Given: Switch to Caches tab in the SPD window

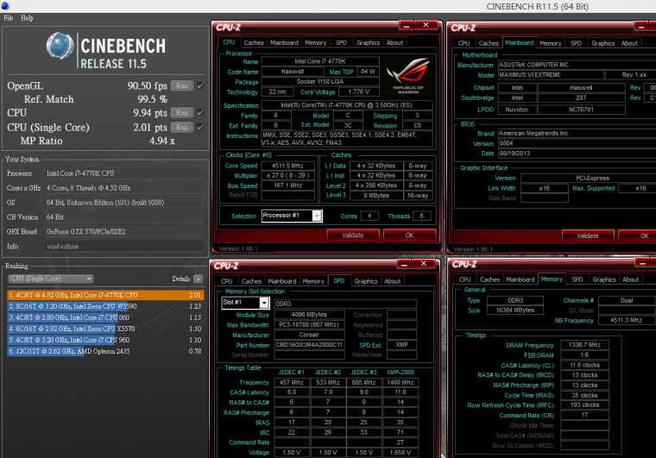Looking at the screenshot, I should click(x=252, y=281).
